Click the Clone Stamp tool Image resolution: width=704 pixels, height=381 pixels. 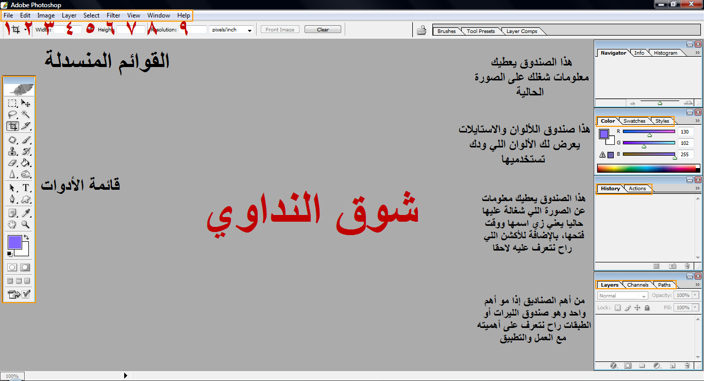coord(12,152)
